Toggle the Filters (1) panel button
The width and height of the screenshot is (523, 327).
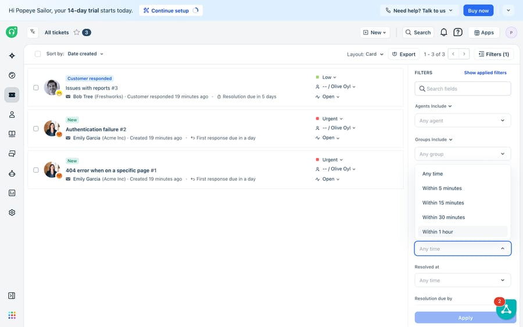point(493,54)
